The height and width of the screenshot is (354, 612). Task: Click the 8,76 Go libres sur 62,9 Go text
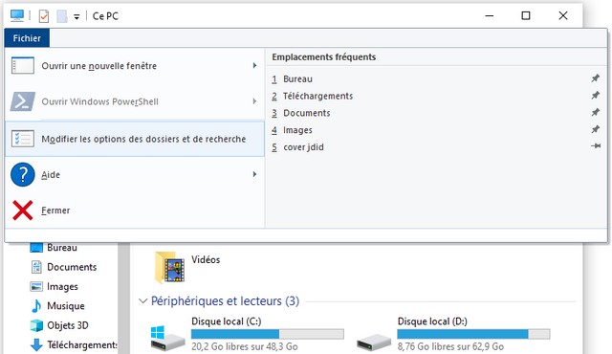coord(450,346)
